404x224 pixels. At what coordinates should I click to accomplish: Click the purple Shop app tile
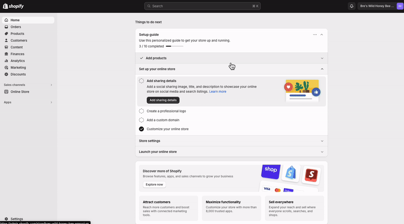pos(271,172)
